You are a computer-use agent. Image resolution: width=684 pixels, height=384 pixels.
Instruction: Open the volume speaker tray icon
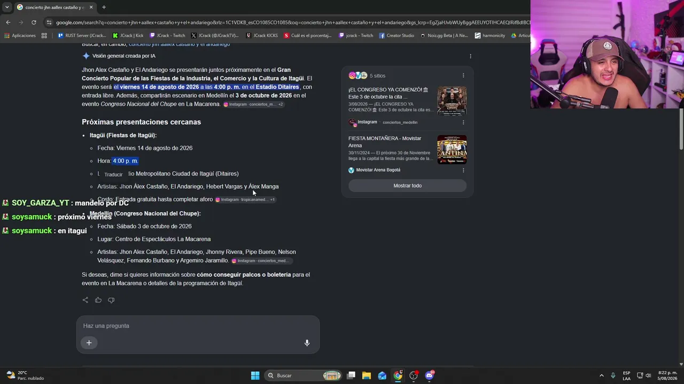click(x=648, y=375)
